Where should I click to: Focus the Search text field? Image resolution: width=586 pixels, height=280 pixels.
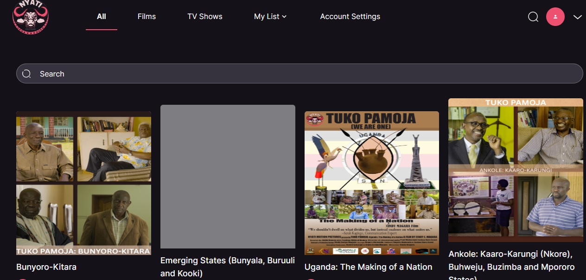306,74
